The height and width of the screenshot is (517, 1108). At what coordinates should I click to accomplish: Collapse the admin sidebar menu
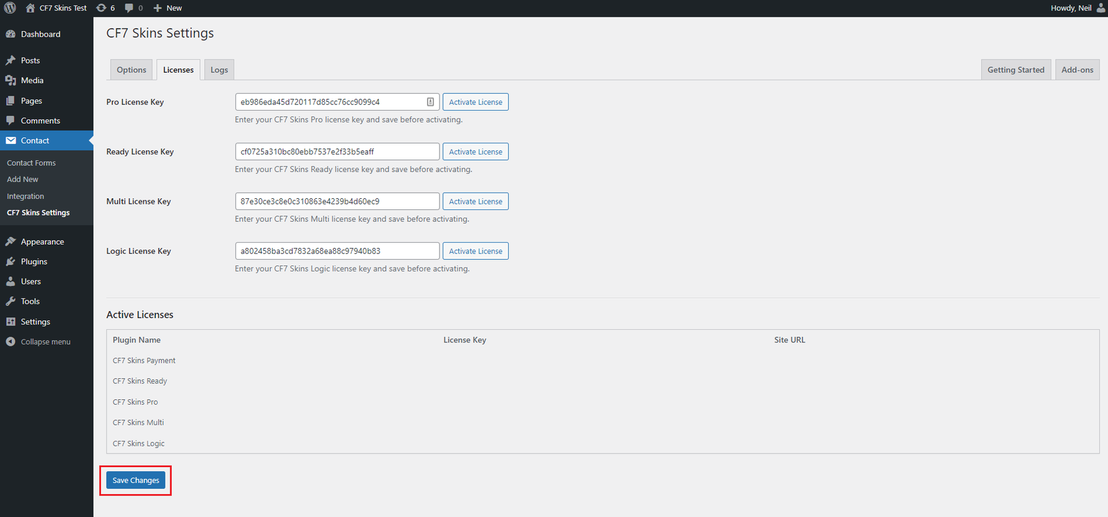tap(38, 342)
